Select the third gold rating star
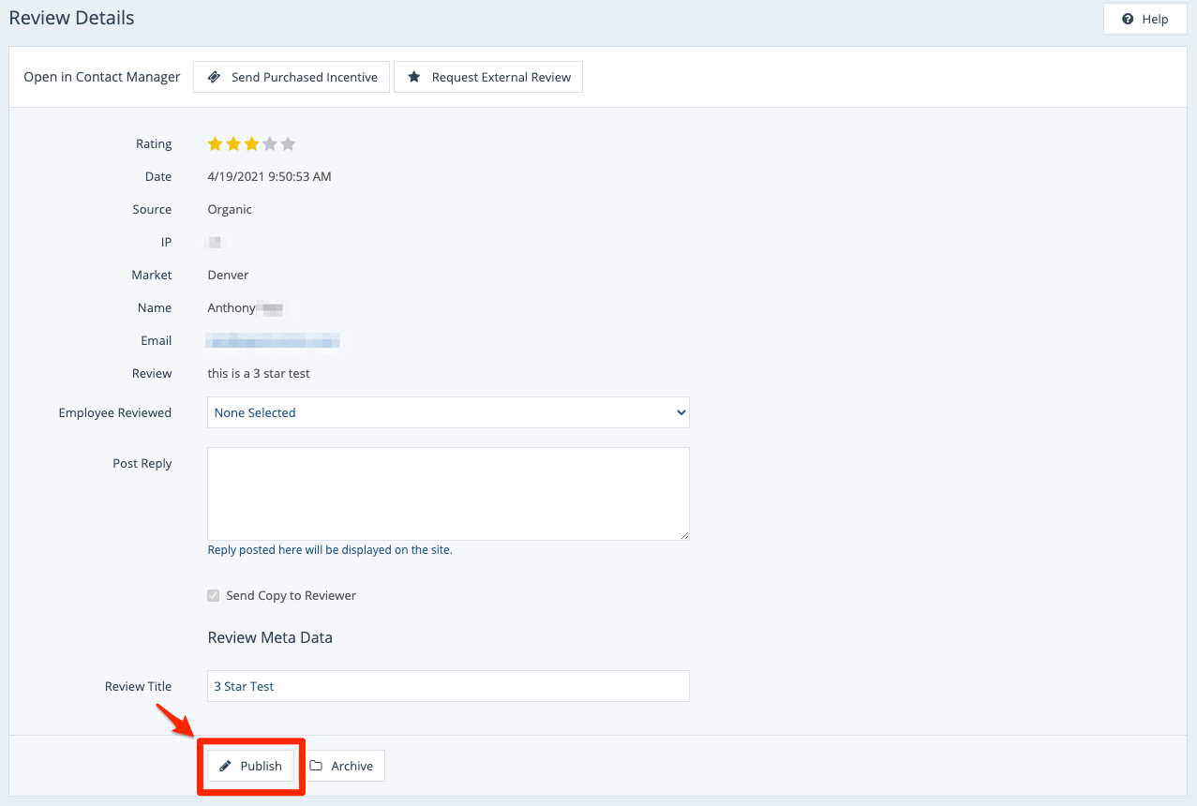Image resolution: width=1197 pixels, height=806 pixels. coord(251,144)
